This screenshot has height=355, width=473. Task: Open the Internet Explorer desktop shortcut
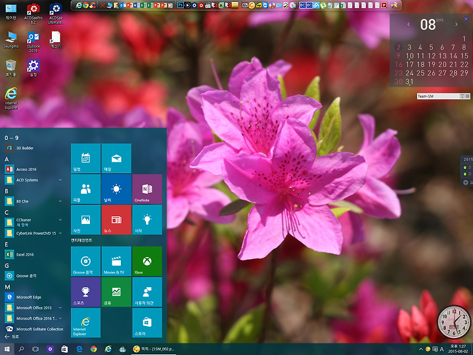pos(11,98)
